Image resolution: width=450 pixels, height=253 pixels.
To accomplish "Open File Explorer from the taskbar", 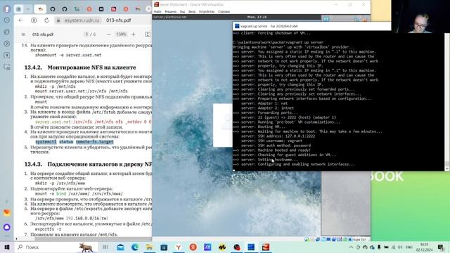I will (x=149, y=247).
